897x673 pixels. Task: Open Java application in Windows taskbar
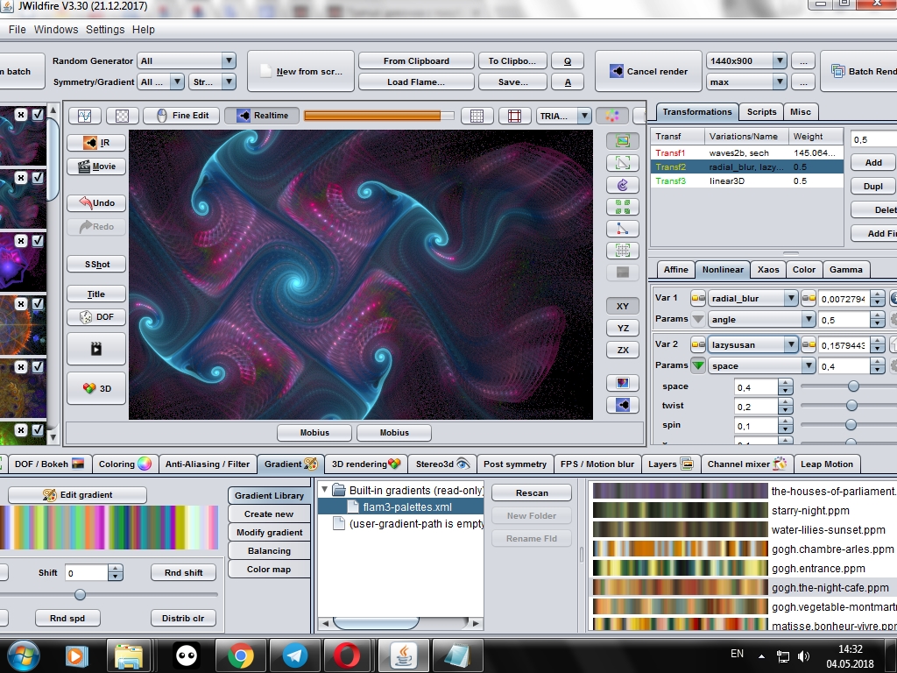pos(404,655)
